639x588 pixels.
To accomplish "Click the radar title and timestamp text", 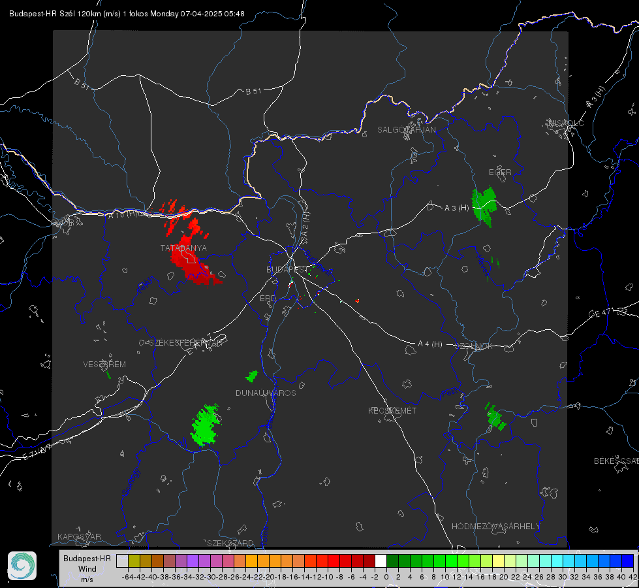I will (x=127, y=14).
